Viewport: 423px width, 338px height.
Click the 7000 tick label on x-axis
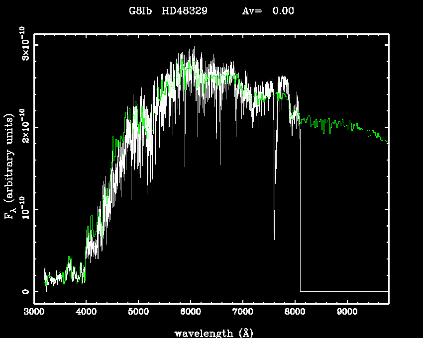coord(242,312)
